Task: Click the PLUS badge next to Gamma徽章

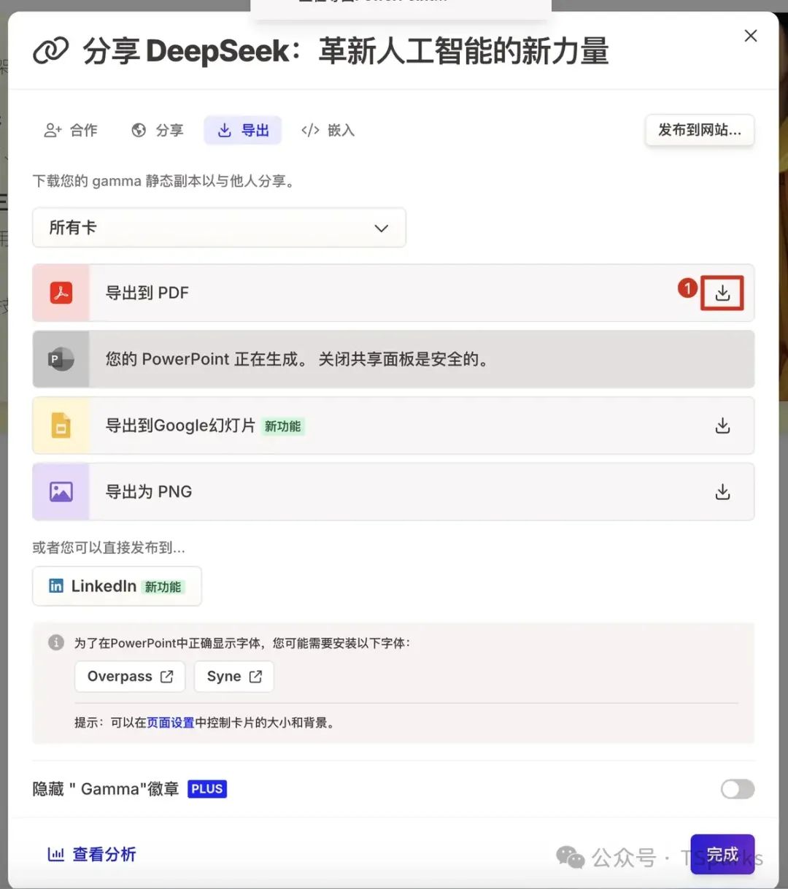Action: [x=207, y=789]
